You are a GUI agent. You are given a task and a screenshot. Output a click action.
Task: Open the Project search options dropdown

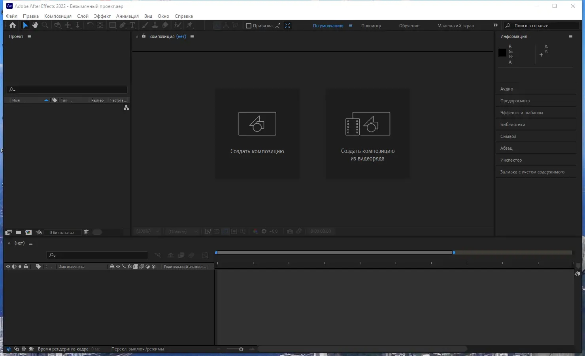[x=12, y=90]
